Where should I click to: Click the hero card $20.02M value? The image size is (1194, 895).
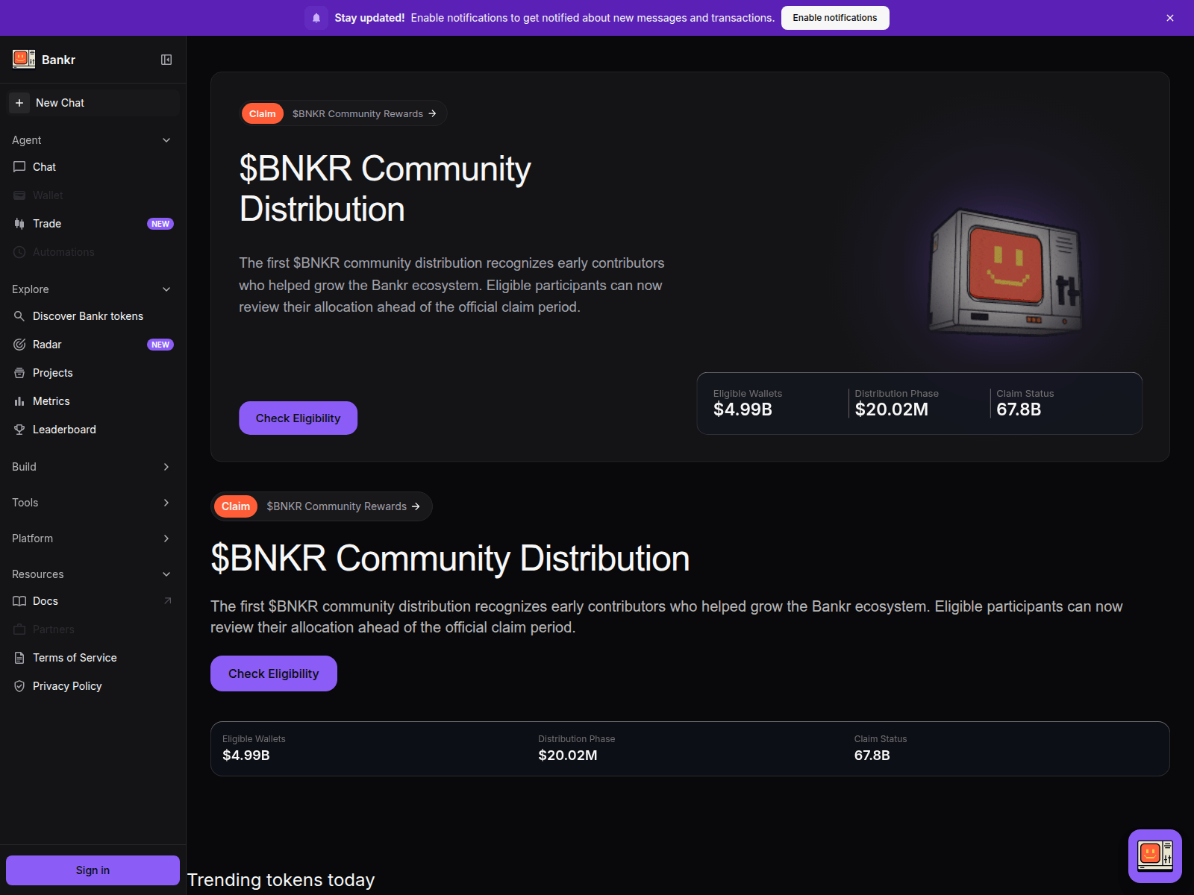pos(892,409)
